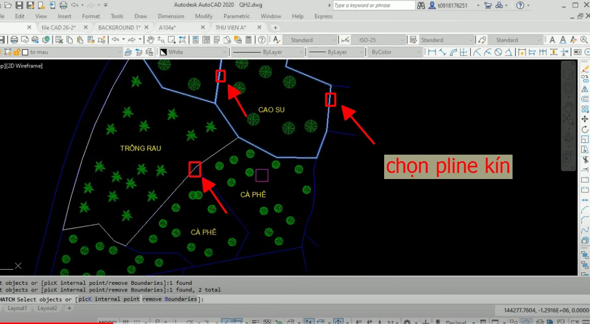590x324 pixels.
Task: Click the Save As icon
Action: click(30, 5)
